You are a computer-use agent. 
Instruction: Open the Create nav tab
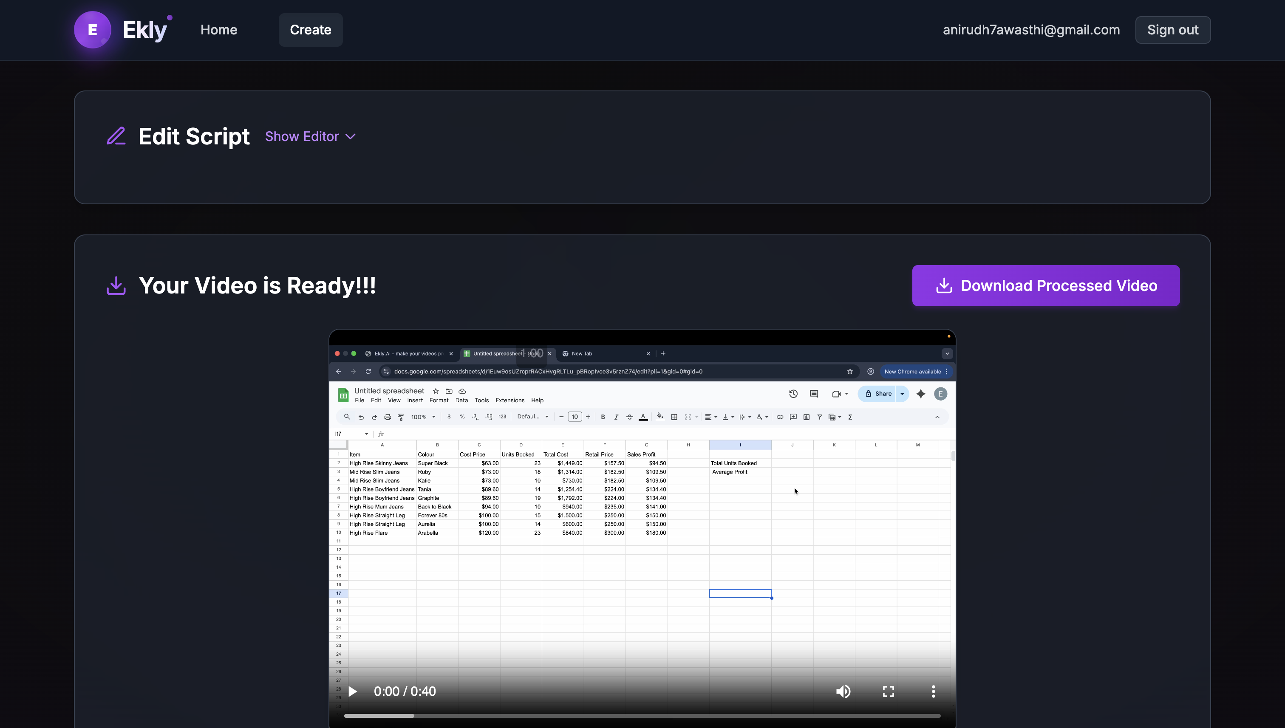(x=310, y=29)
